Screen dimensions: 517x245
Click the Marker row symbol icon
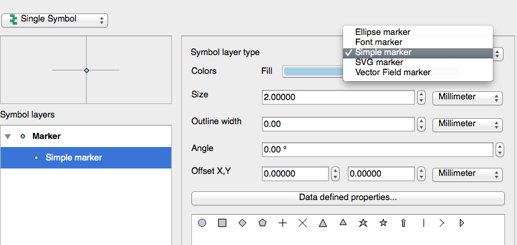point(23,136)
